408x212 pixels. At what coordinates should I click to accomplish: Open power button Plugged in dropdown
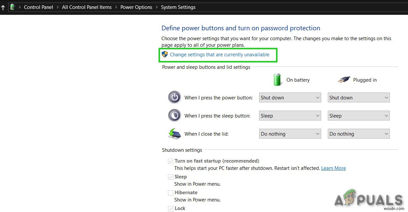pos(358,97)
